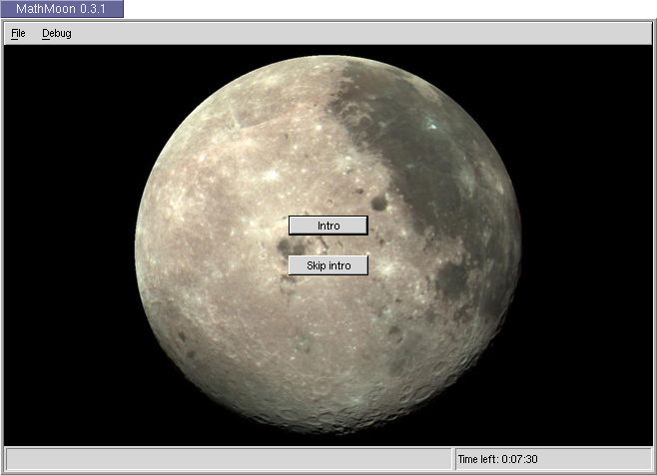657x475 pixels.
Task: Open the File menu
Action: point(18,33)
